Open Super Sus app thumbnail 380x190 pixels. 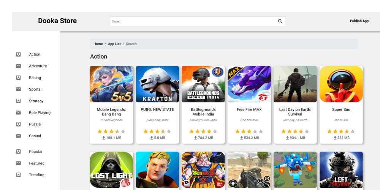tap(341, 84)
